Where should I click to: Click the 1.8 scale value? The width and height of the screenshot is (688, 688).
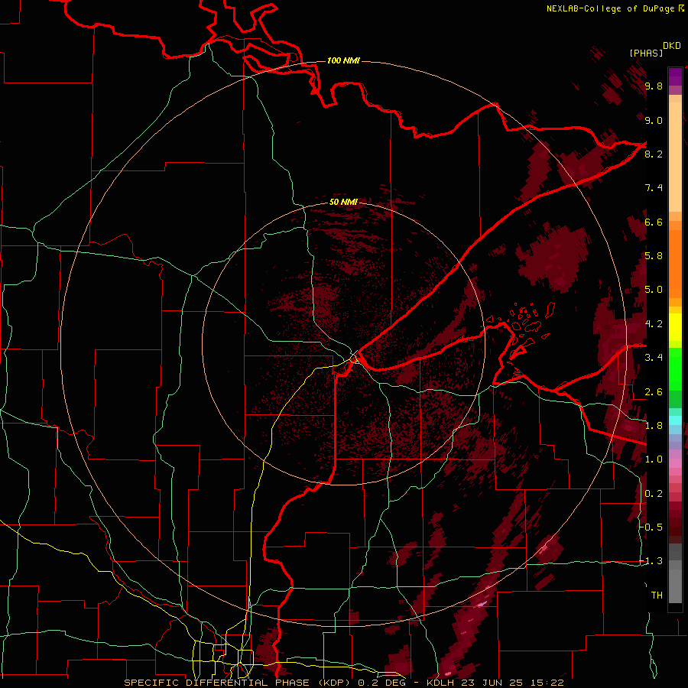click(654, 426)
